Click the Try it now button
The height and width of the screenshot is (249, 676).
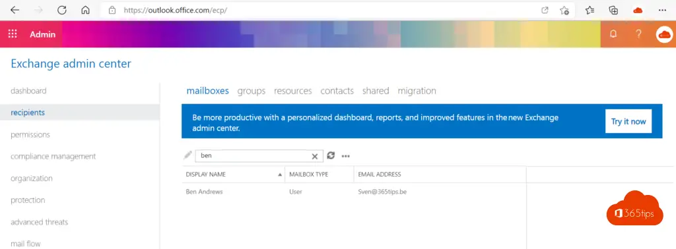pyautogui.click(x=628, y=121)
